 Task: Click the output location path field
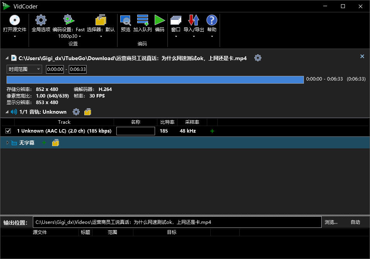177,222
